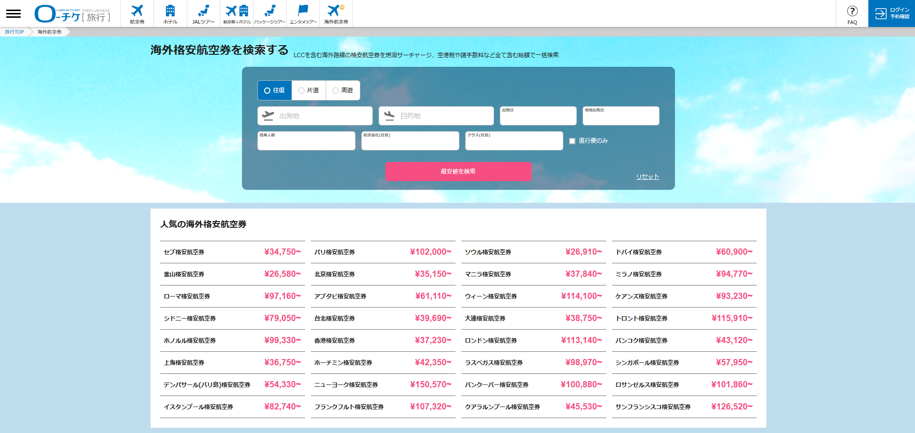
Task: Open ウィーン格安航空券 listing
Action: pos(534,296)
